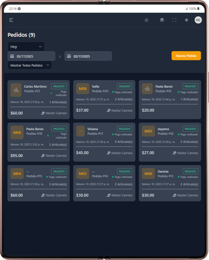Viewport: 209px width, 260px height.
Task: Click the 22:16 status bar clock
Action: click(13, 9)
